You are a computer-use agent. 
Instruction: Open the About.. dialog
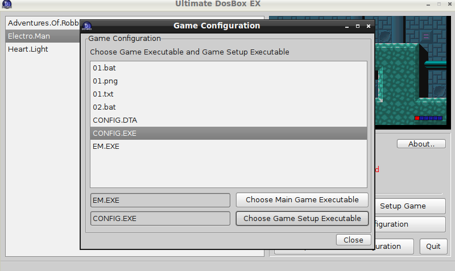(421, 144)
